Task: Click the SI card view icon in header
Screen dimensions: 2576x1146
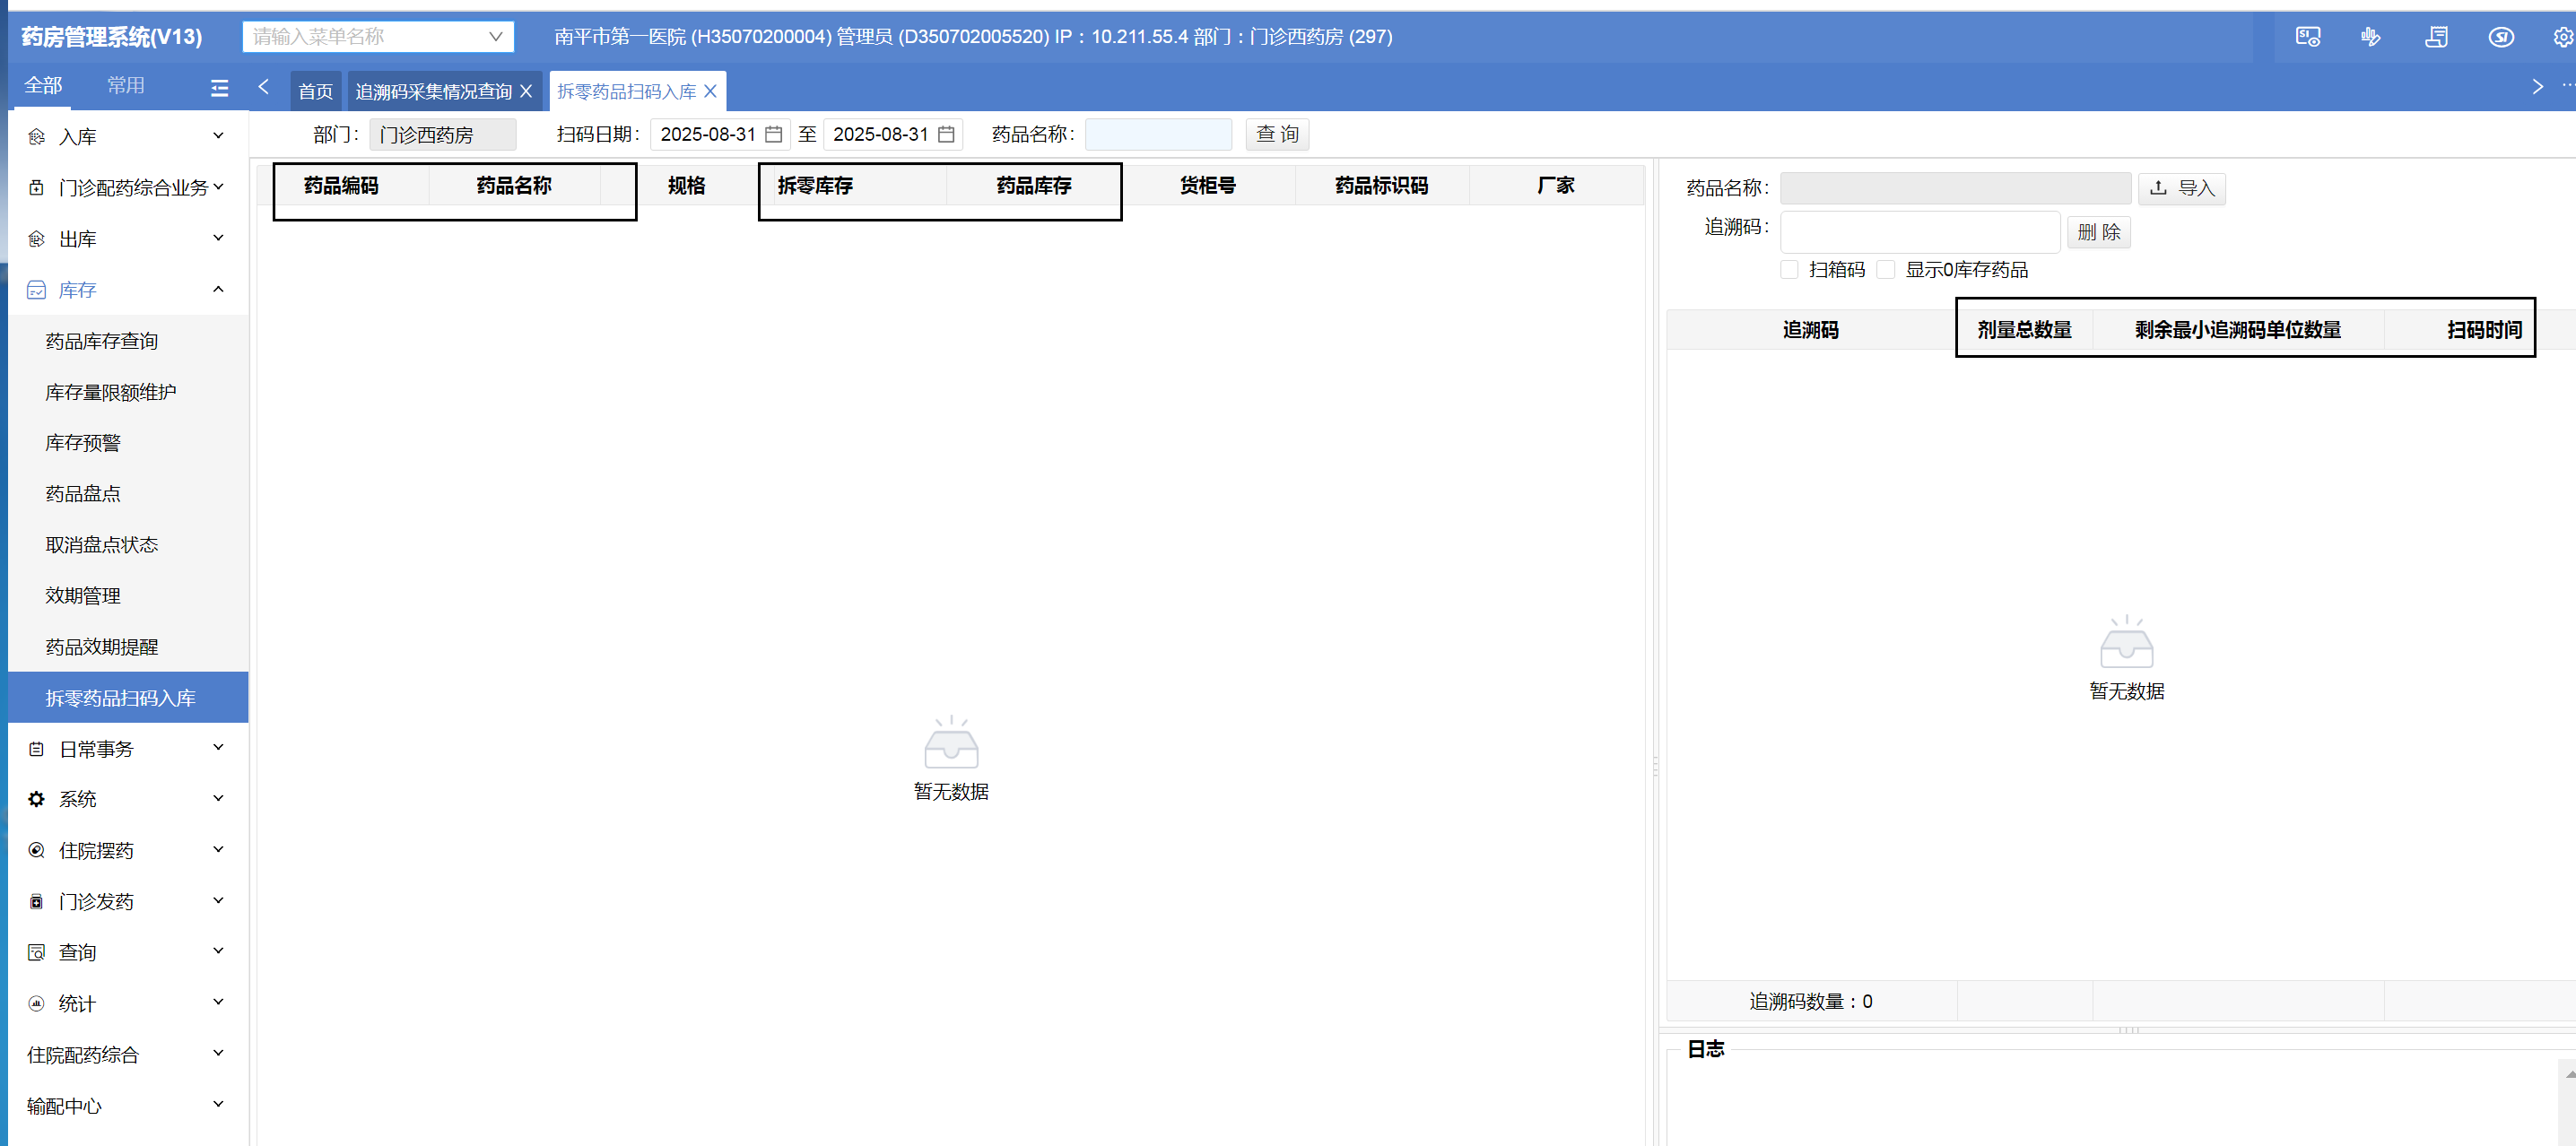Action: (x=2307, y=37)
